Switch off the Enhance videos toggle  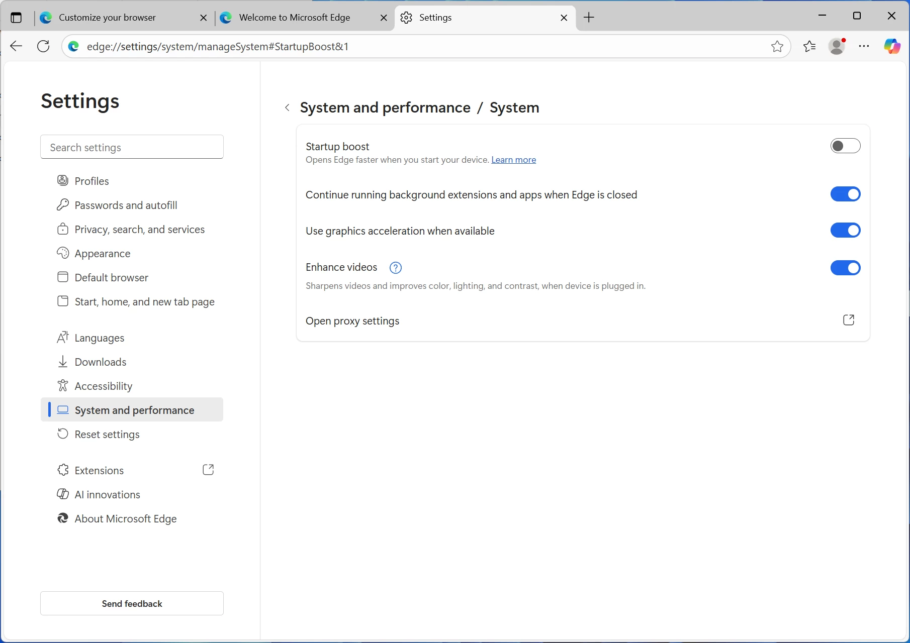[x=845, y=268]
